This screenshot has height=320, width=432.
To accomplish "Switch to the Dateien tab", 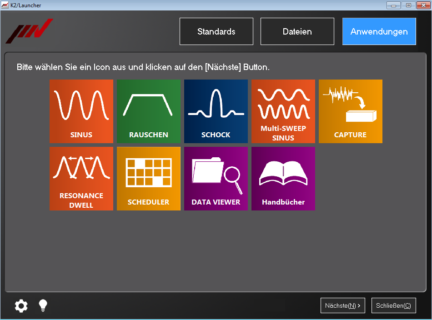I will pyautogui.click(x=297, y=31).
